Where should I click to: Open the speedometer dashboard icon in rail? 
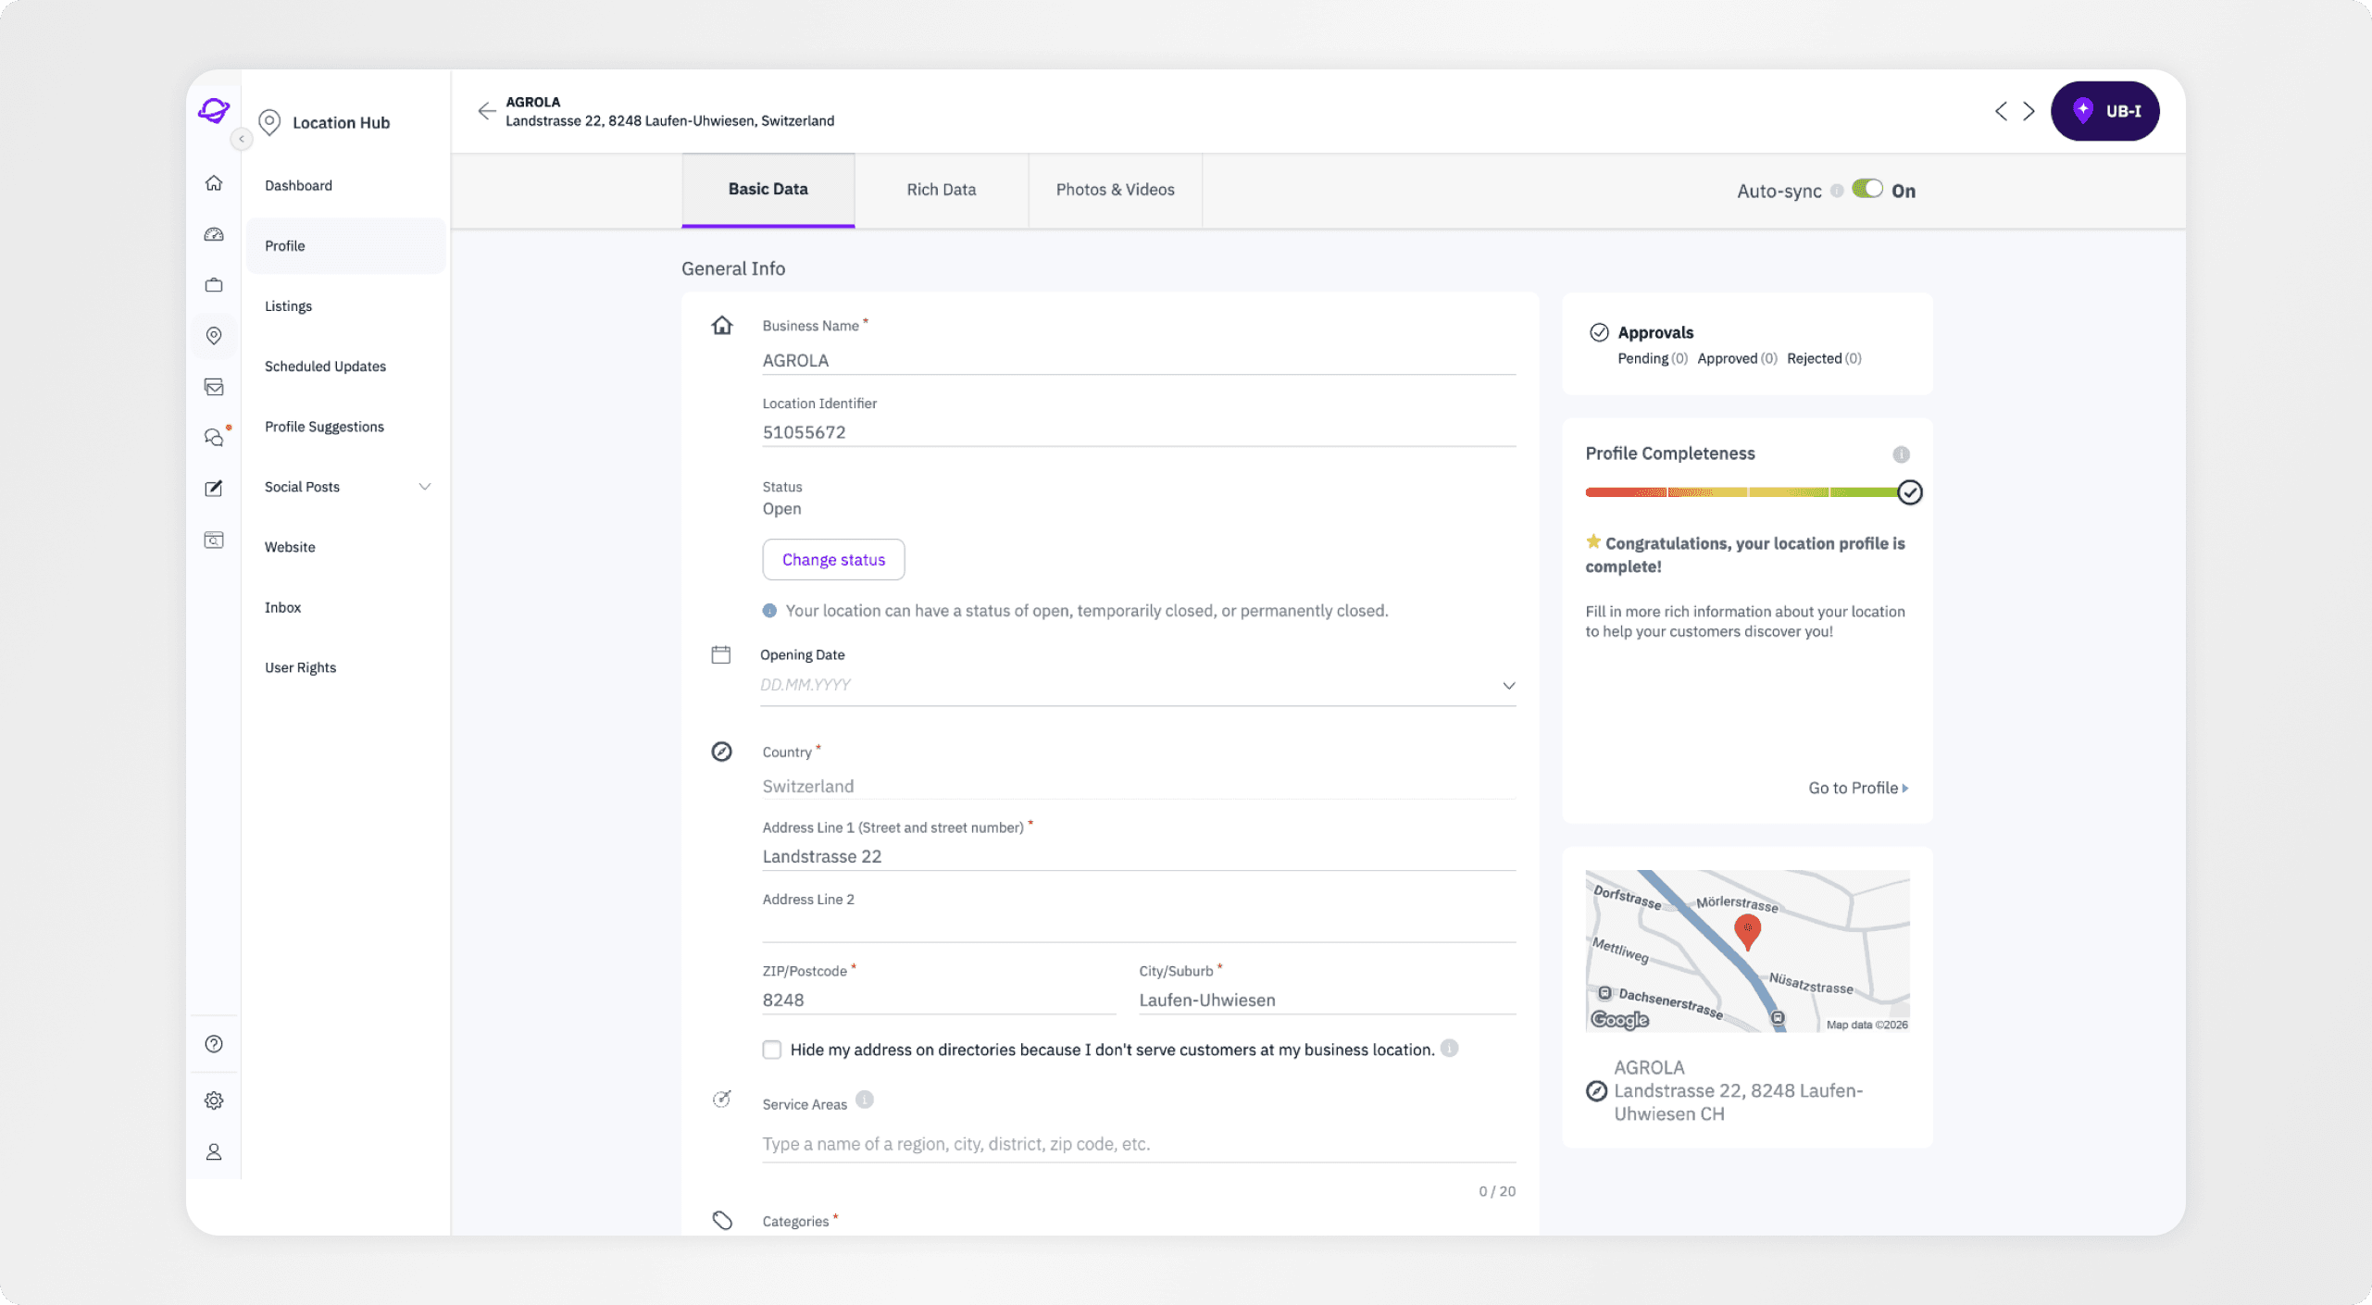tap(214, 234)
